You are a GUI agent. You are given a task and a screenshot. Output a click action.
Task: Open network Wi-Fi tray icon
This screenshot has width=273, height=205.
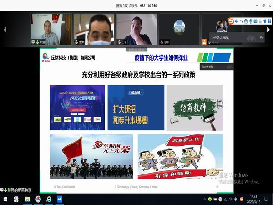[x=226, y=199]
